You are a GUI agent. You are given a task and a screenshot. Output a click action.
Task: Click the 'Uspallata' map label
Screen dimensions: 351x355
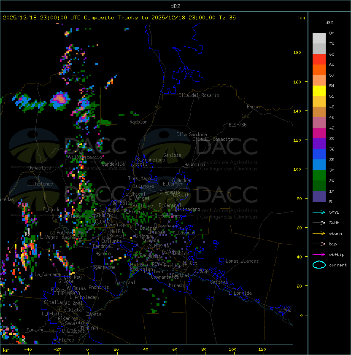(x=40, y=168)
